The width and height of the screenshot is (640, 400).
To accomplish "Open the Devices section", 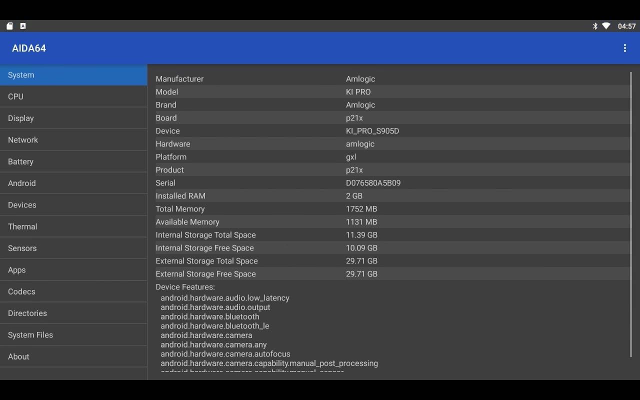I will [x=73, y=205].
